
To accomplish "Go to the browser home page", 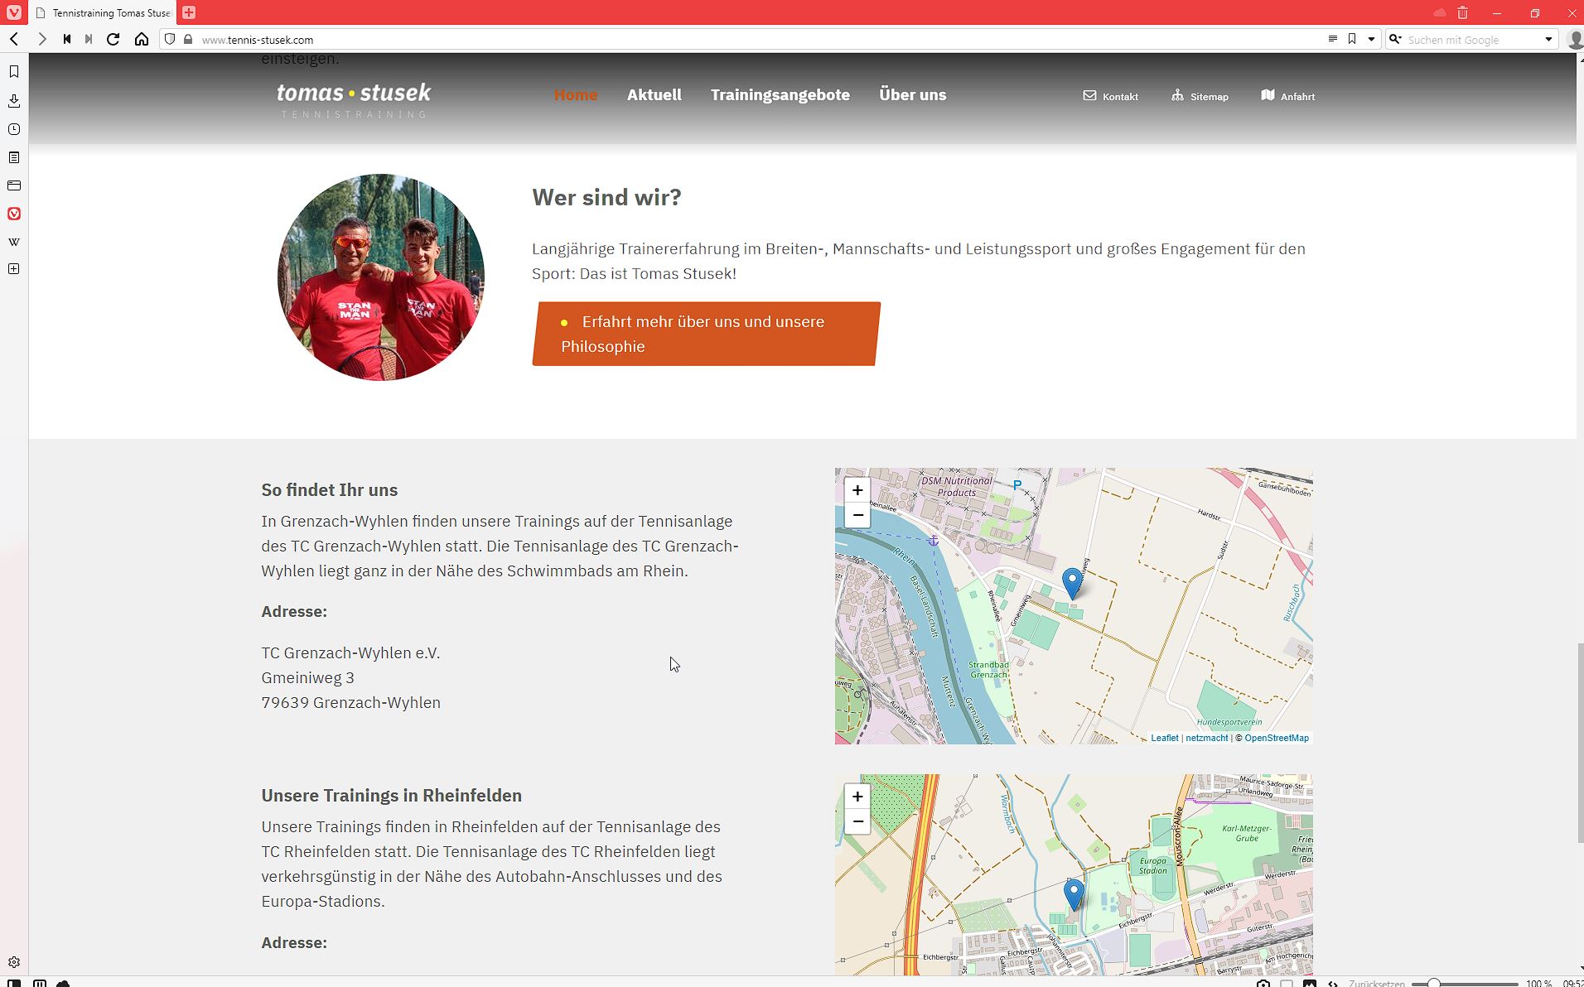I will [142, 39].
